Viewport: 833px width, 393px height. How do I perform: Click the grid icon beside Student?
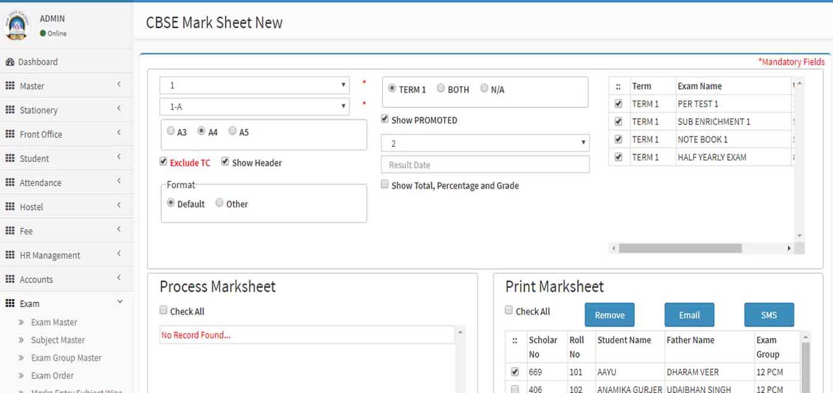tap(10, 158)
